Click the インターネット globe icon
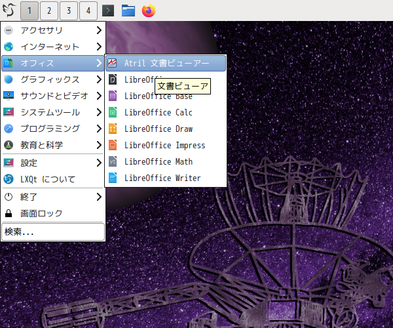The width and height of the screenshot is (393, 328). pyautogui.click(x=9, y=47)
